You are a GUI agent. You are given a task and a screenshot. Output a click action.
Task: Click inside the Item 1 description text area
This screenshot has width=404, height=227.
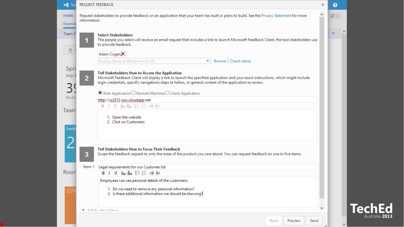[208, 192]
